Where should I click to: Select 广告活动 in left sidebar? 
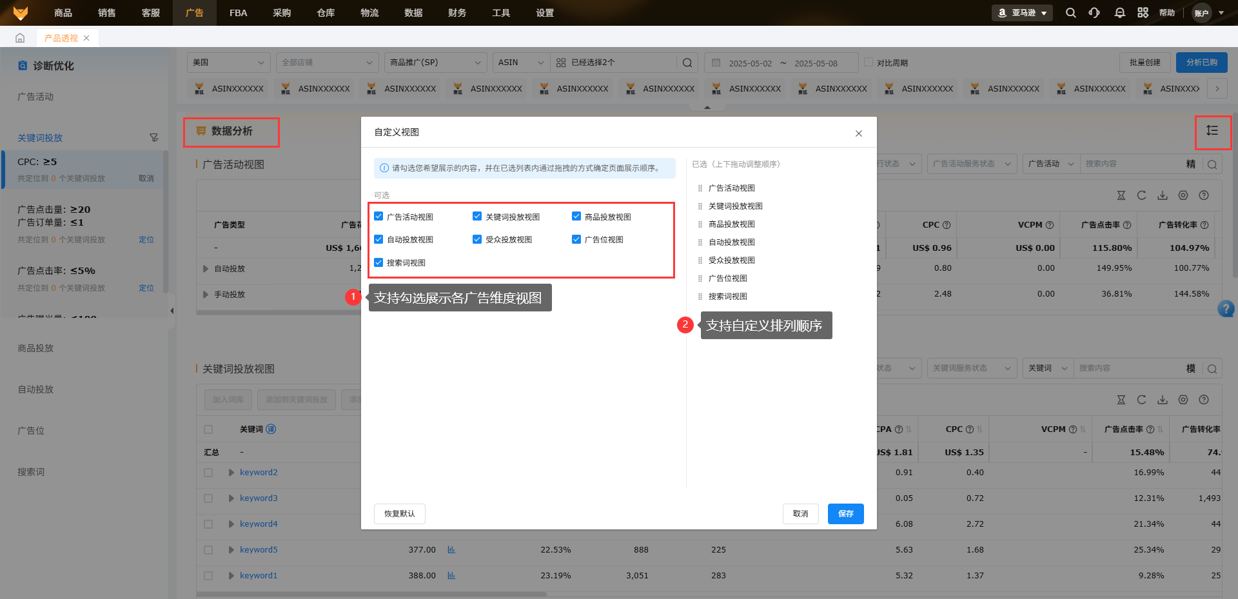click(x=35, y=97)
